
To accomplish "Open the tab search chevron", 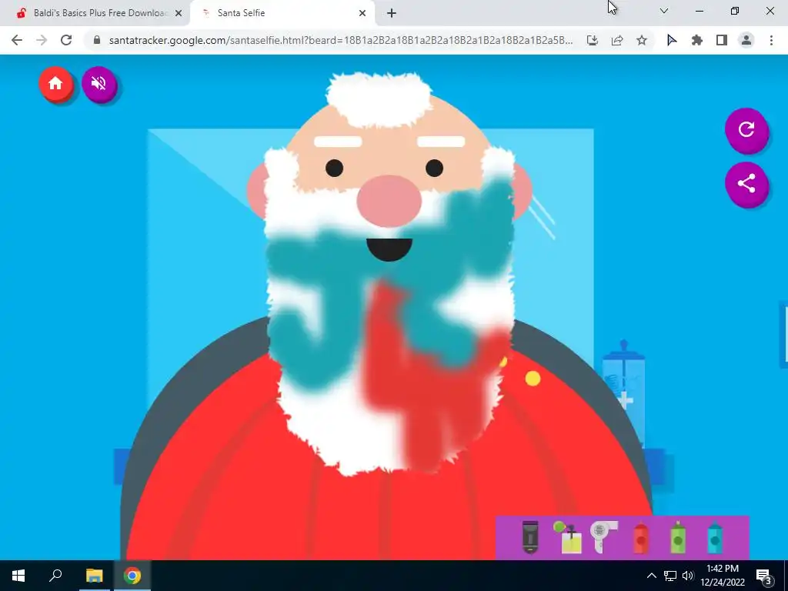I will [664, 11].
